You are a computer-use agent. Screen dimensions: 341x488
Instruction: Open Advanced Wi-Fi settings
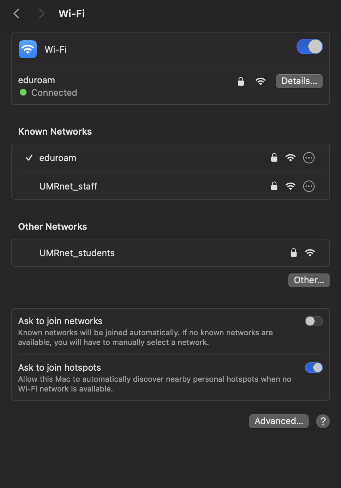click(278, 421)
